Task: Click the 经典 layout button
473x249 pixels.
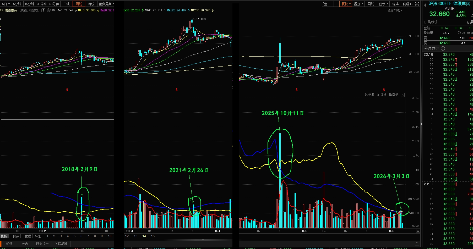Action: [396, 4]
